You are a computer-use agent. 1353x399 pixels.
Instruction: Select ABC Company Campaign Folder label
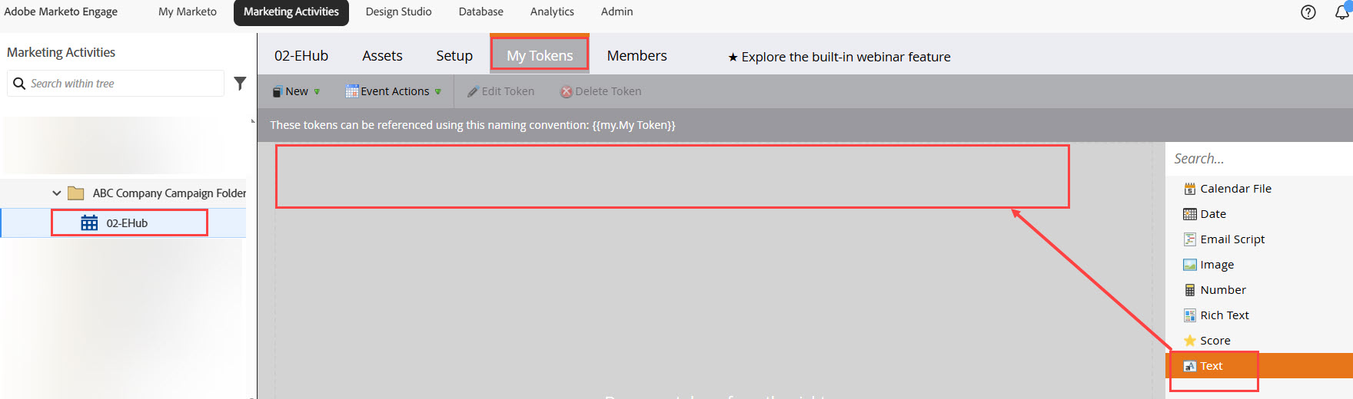(x=169, y=193)
